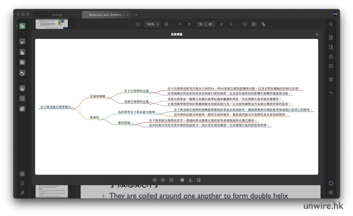Screen dimensions: 353x216
Task: Open the search magnifier in the right sidebar
Action: coord(331,24)
